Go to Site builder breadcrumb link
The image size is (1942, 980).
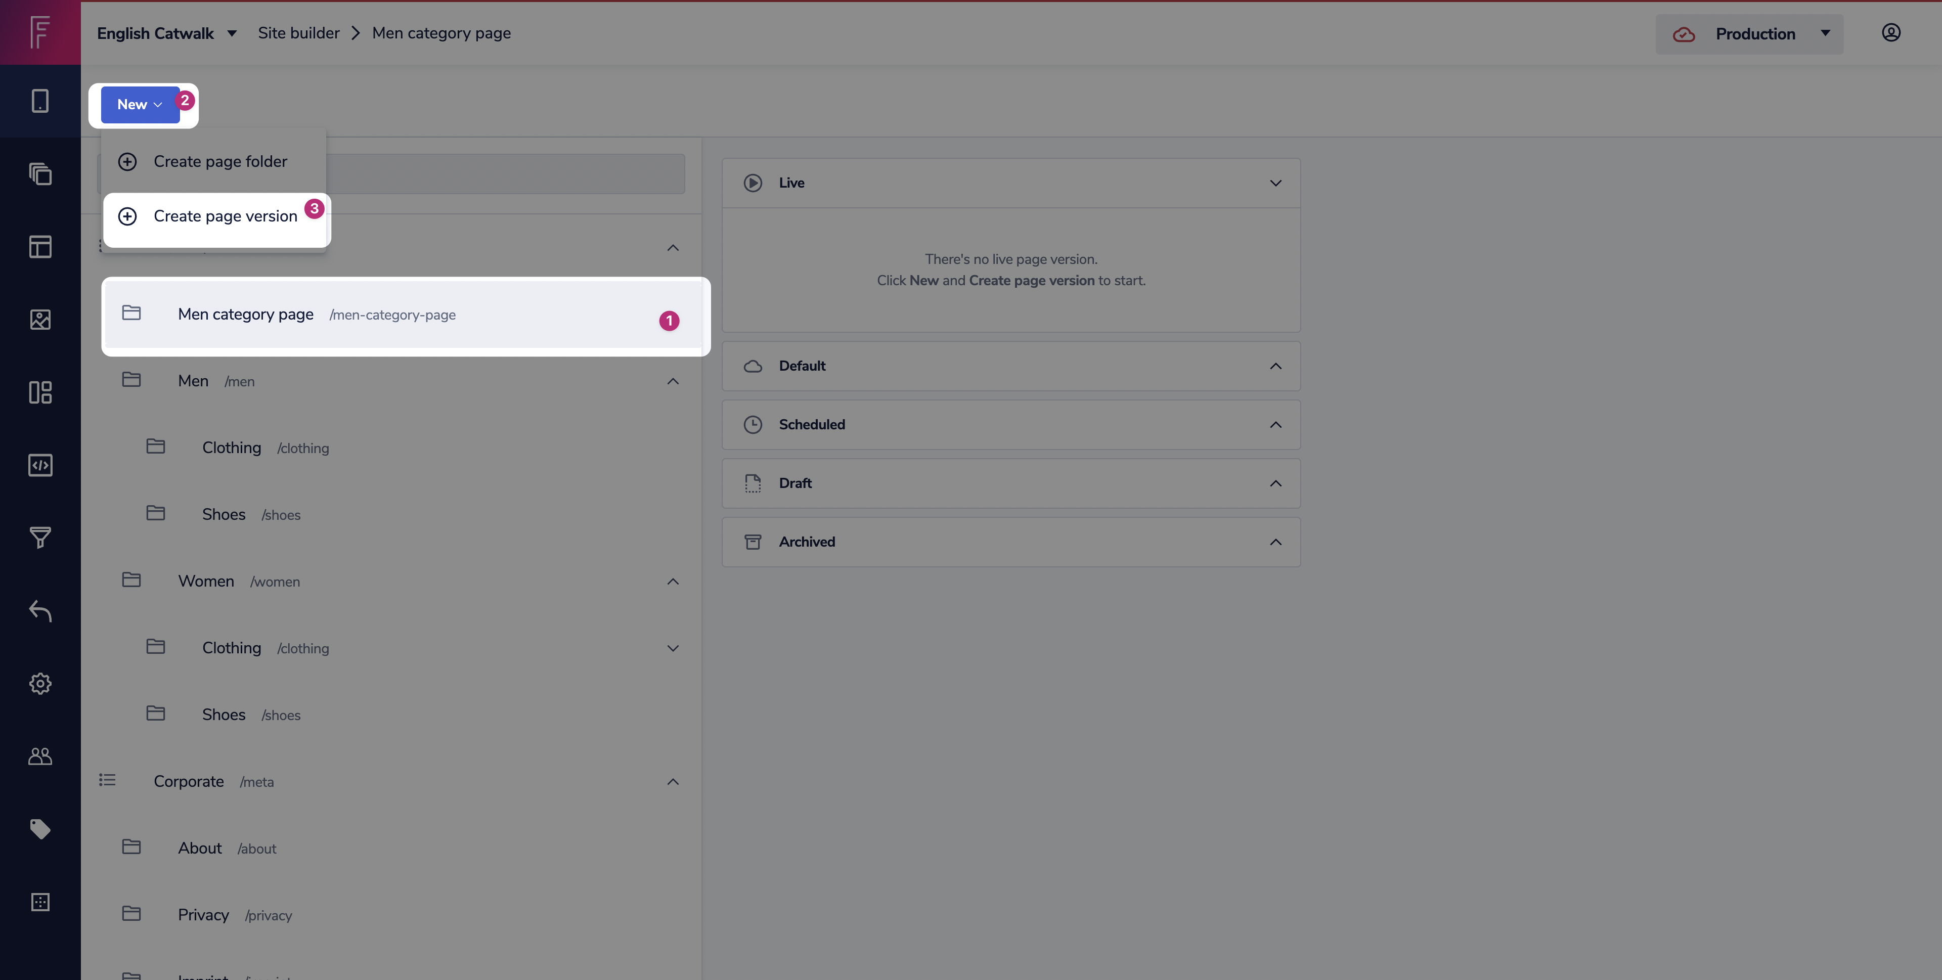coord(298,33)
